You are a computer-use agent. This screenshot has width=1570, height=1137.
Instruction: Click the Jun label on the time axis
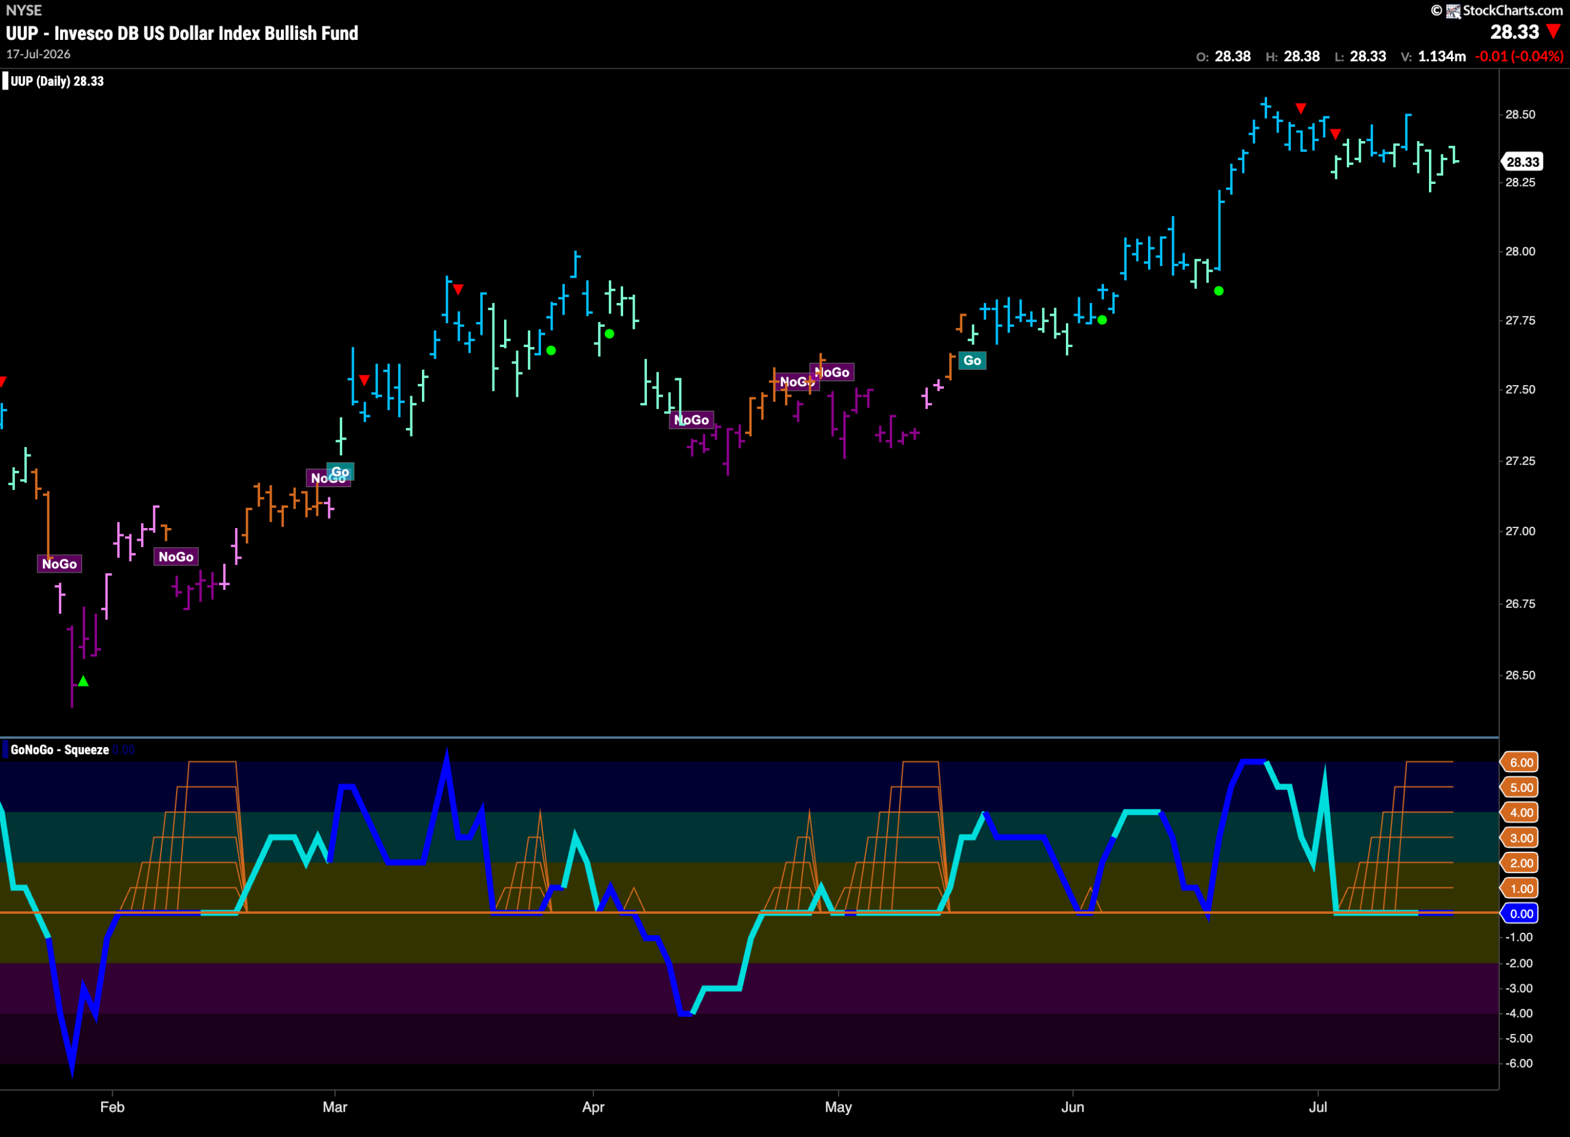tap(1073, 1107)
